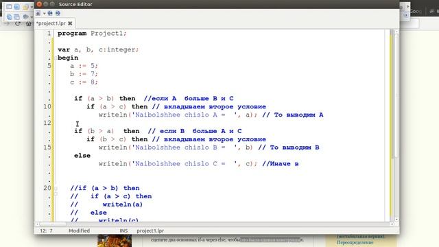Click the 'if (a > b) then' statement
This screenshot has width=439, height=247.
point(105,99)
